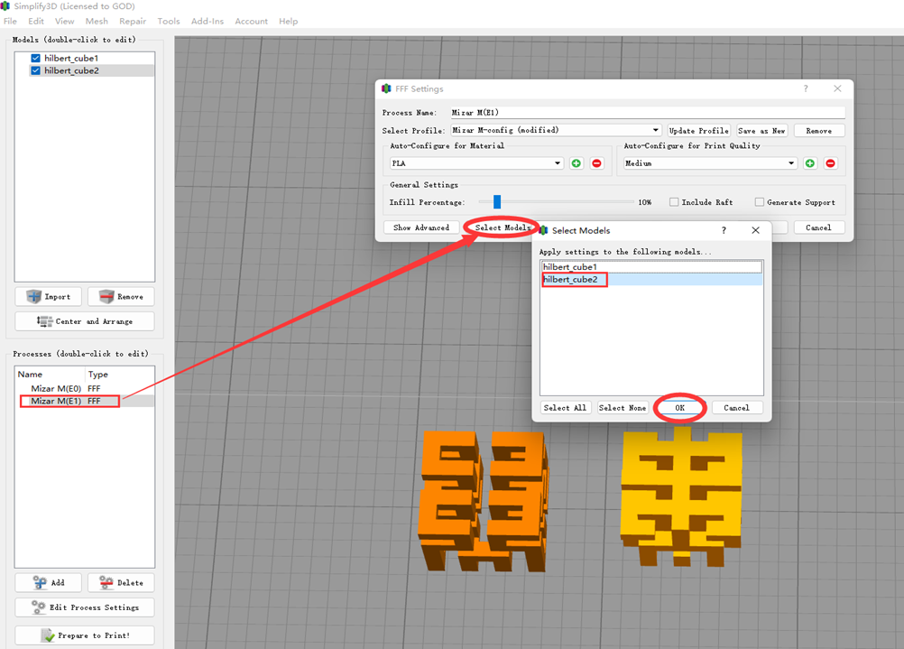Screen dimensions: 904x649
Task: Remove the Medium quality with the red minus icon
Action: tap(830, 163)
